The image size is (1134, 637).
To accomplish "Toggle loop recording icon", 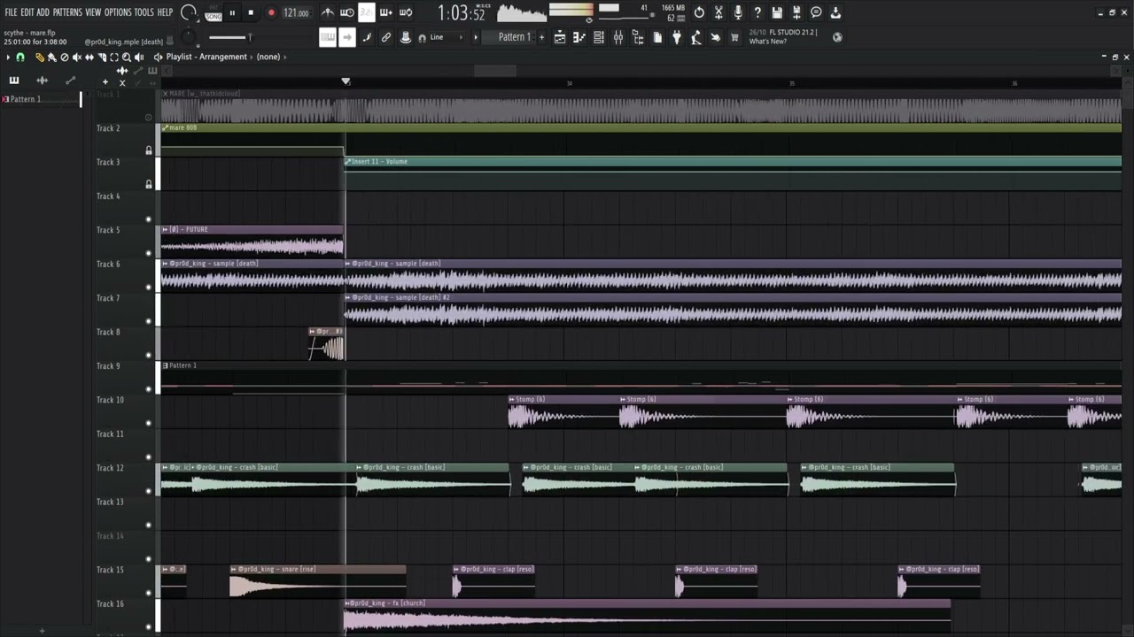I will [x=406, y=12].
